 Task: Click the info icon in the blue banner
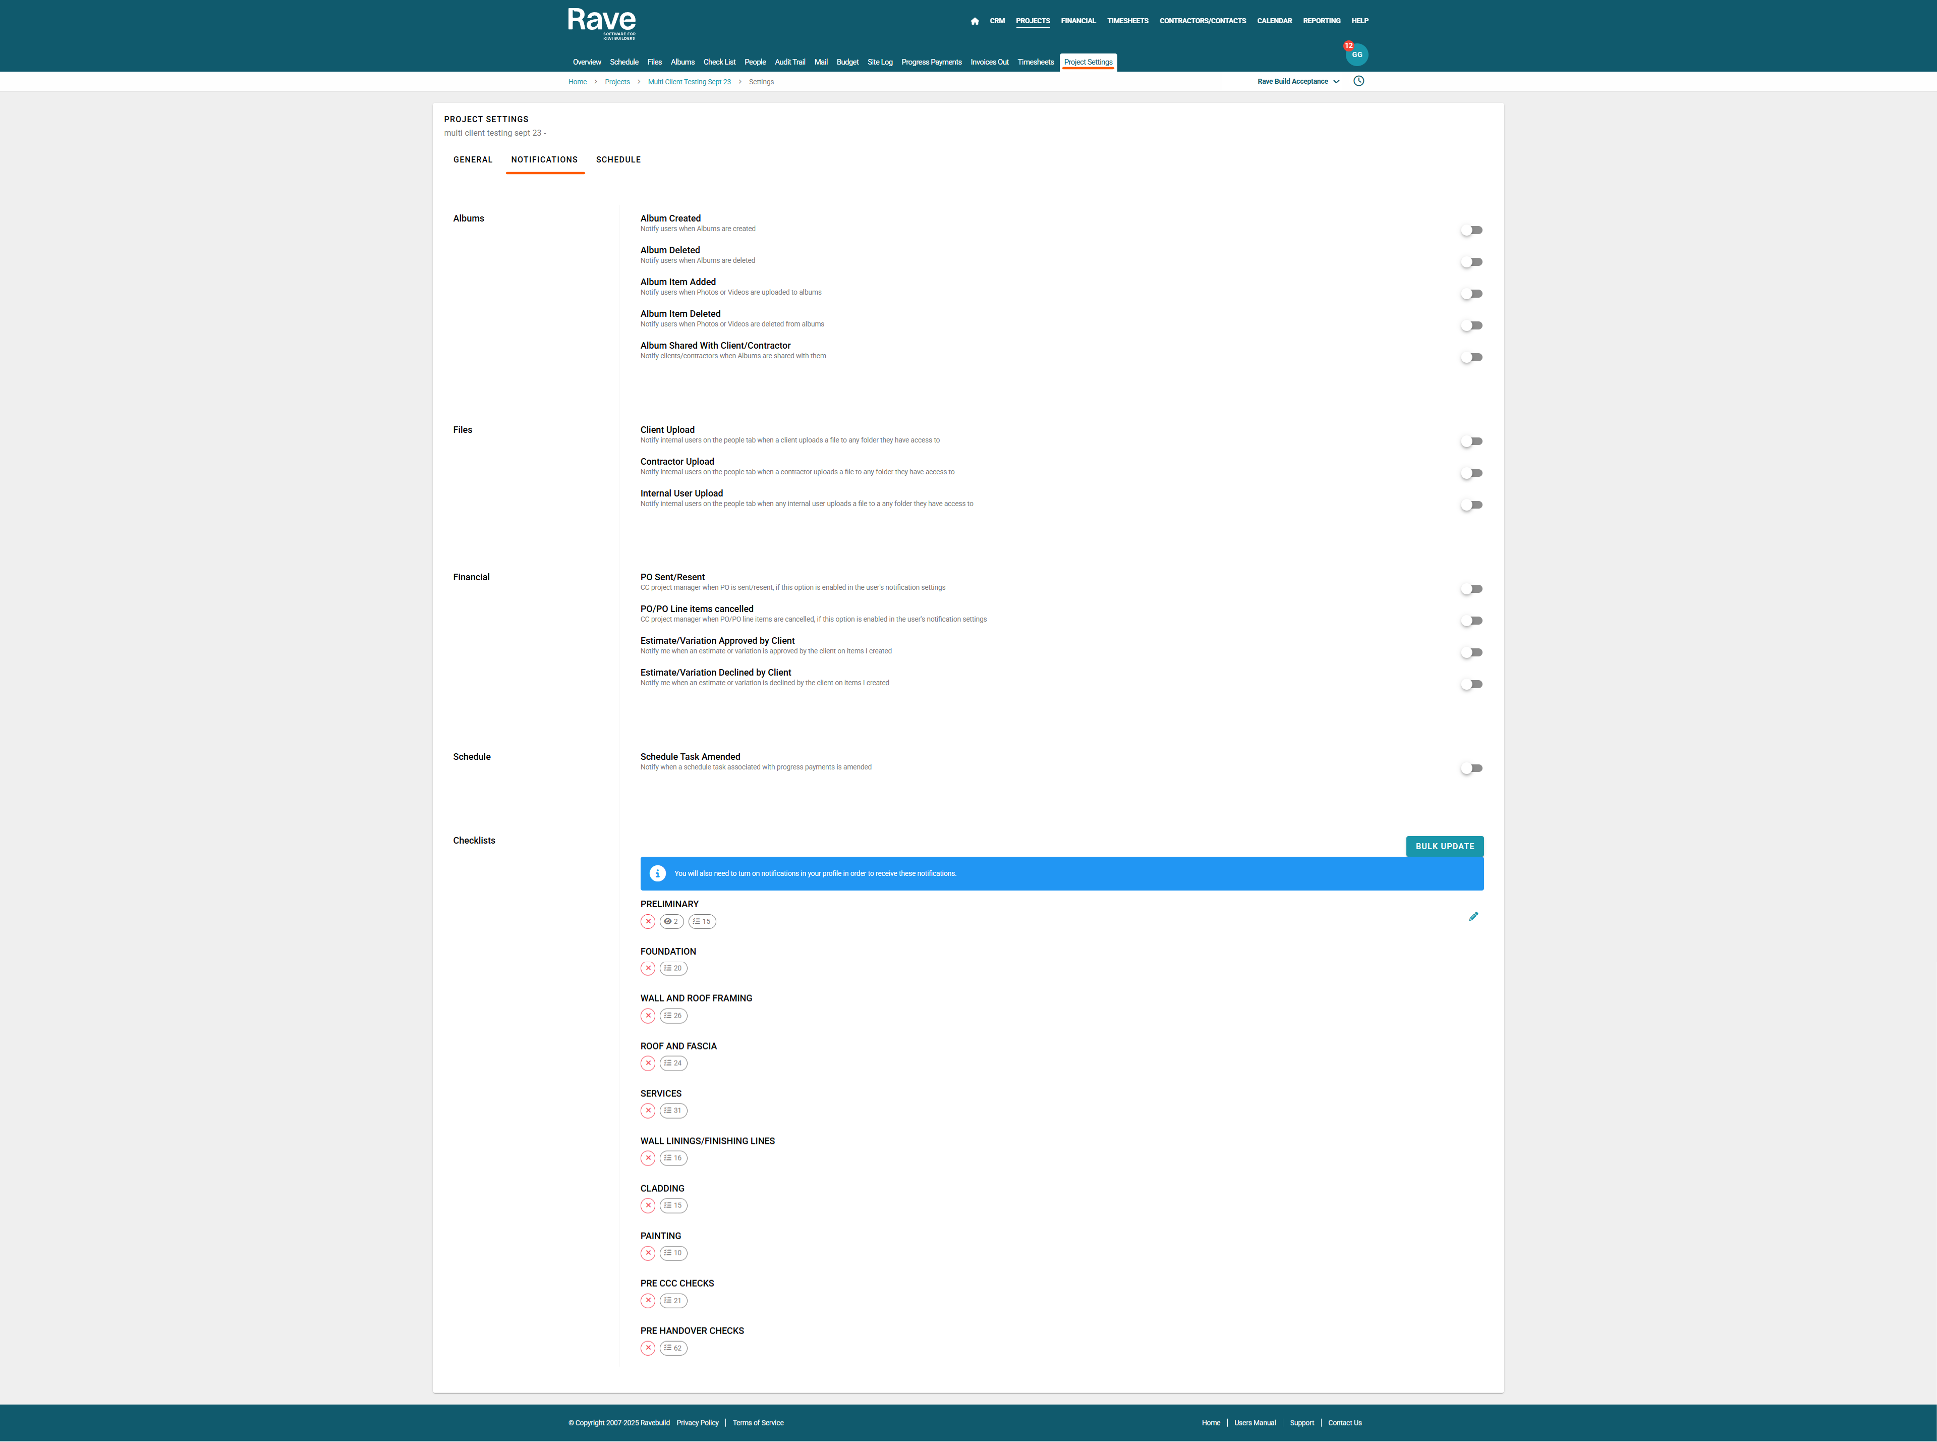coord(658,874)
